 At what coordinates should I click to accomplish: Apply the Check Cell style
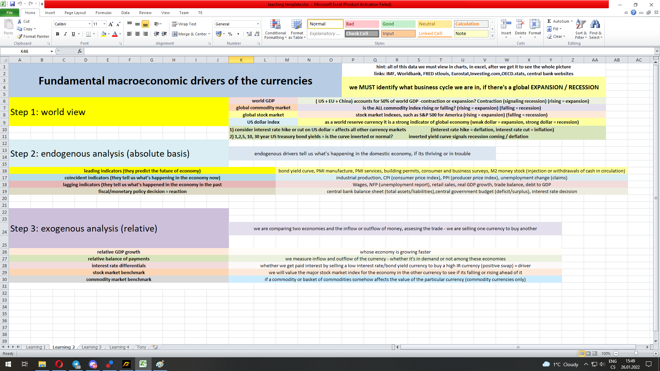click(362, 34)
